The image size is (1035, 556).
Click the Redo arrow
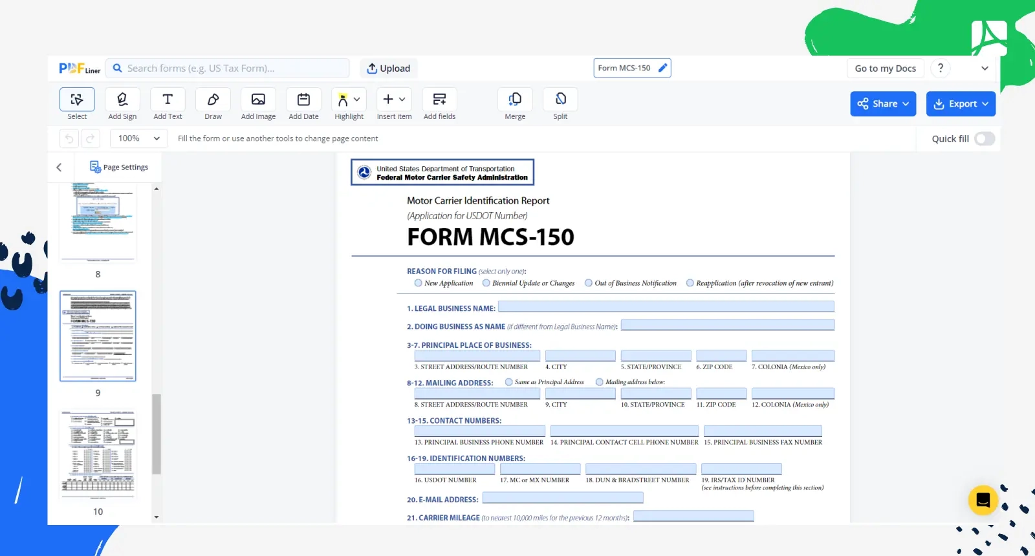(91, 138)
